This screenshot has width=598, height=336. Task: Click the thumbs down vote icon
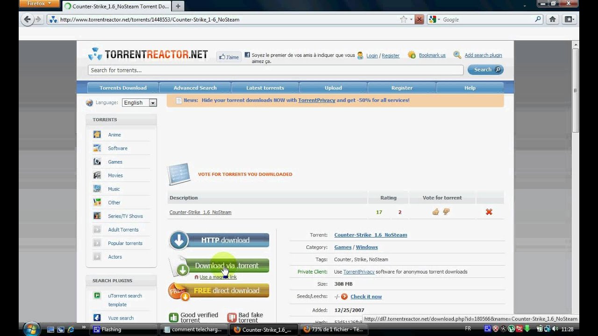click(x=446, y=212)
